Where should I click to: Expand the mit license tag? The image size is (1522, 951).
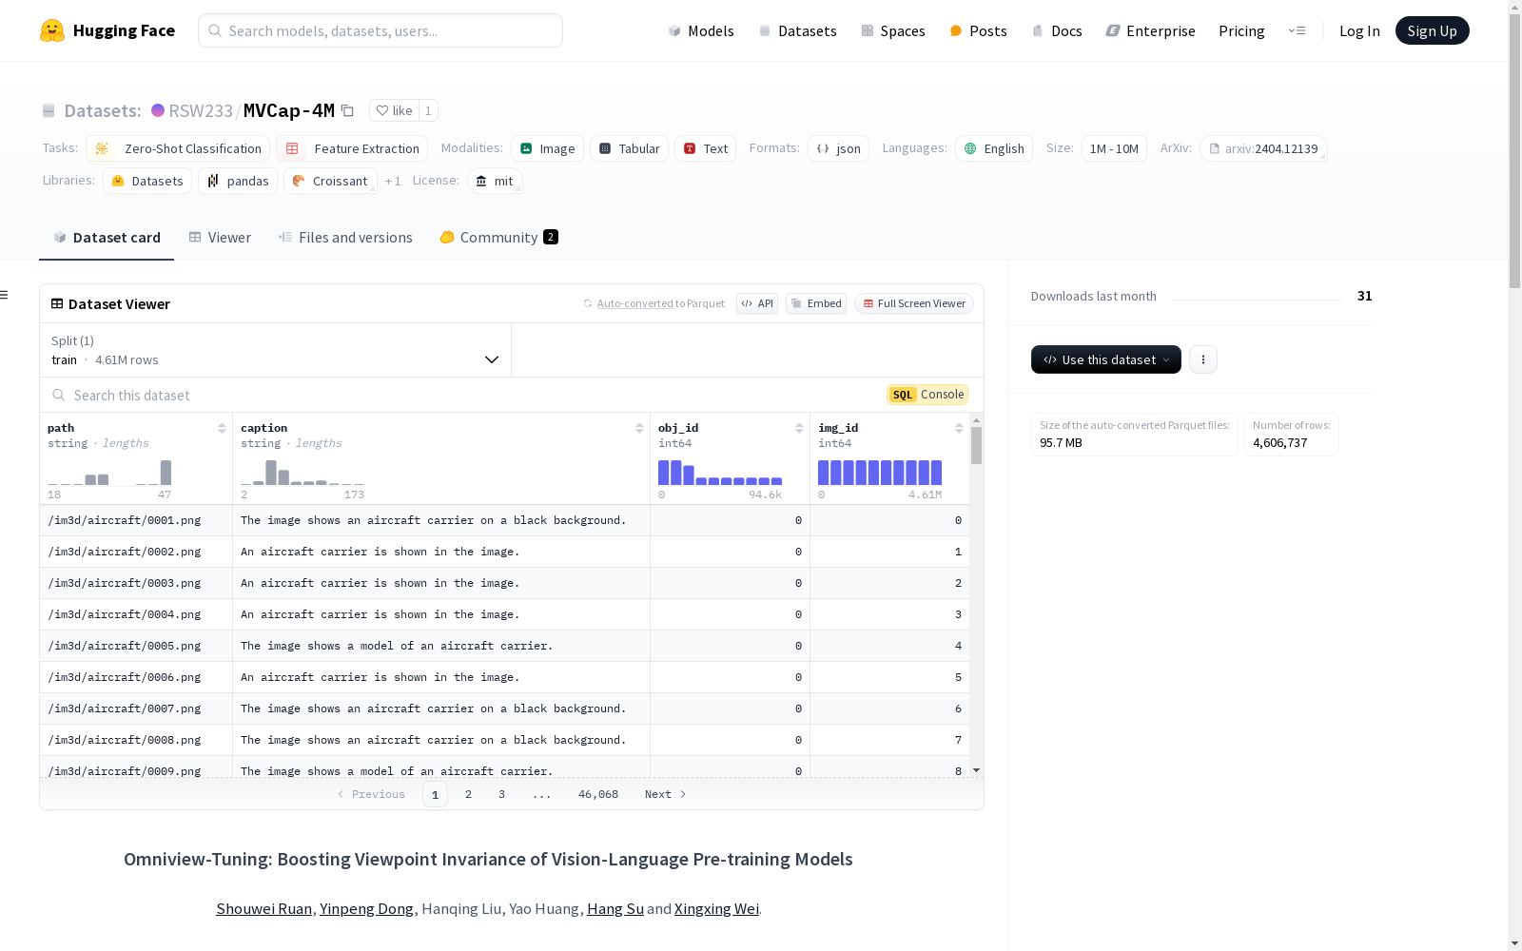(495, 181)
